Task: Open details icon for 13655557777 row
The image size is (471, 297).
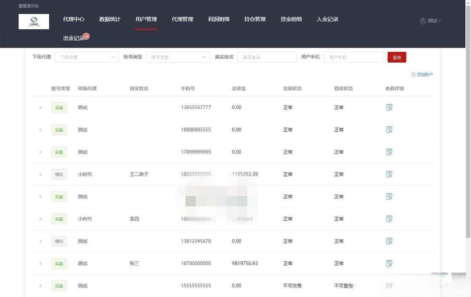Action: point(389,107)
